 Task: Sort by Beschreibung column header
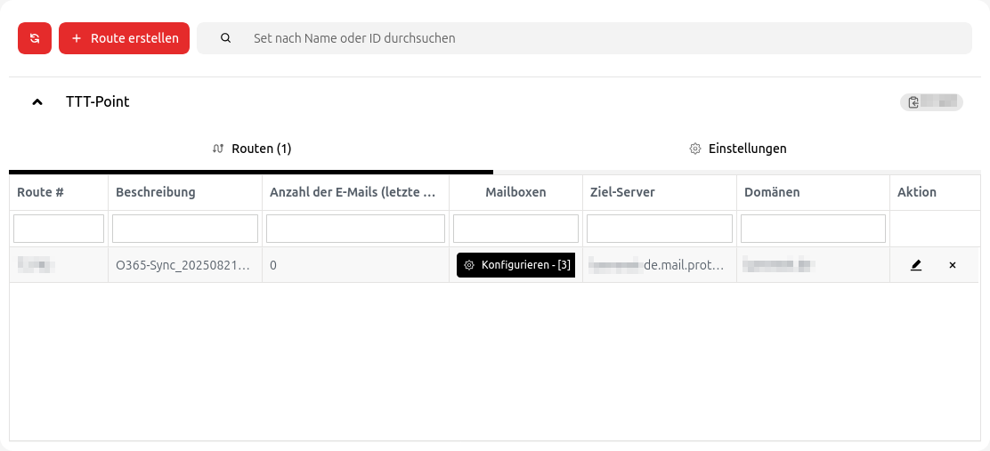tap(156, 192)
